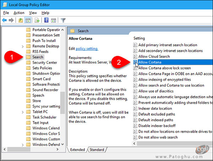Select Text Input in the tree
Screen dimensions: 213x161
(x=40, y=123)
